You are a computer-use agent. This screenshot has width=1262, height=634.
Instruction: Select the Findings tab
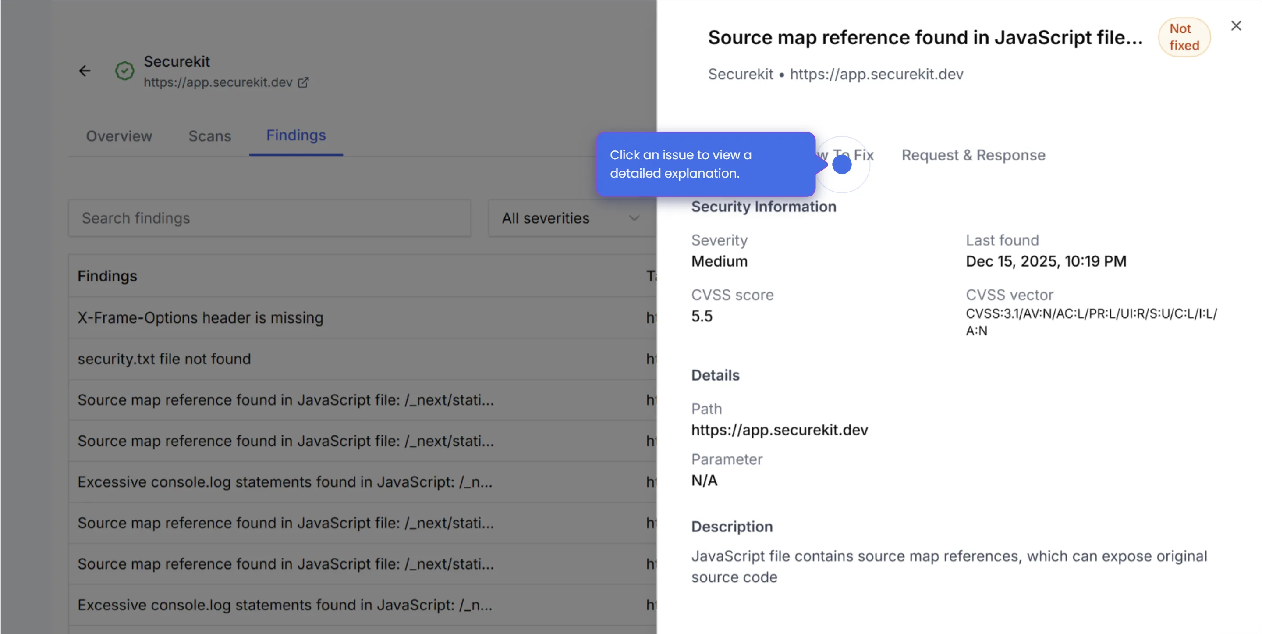(296, 135)
